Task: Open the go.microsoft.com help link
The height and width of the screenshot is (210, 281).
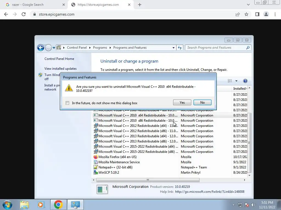Action: 210,192
